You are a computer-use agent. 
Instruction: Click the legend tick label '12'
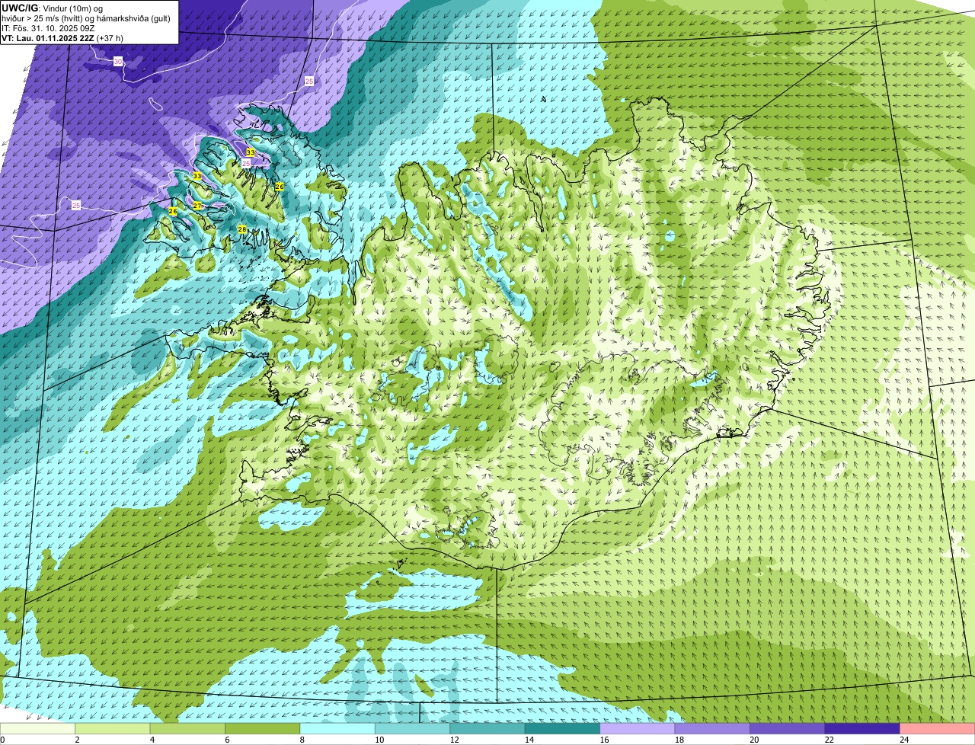(453, 740)
